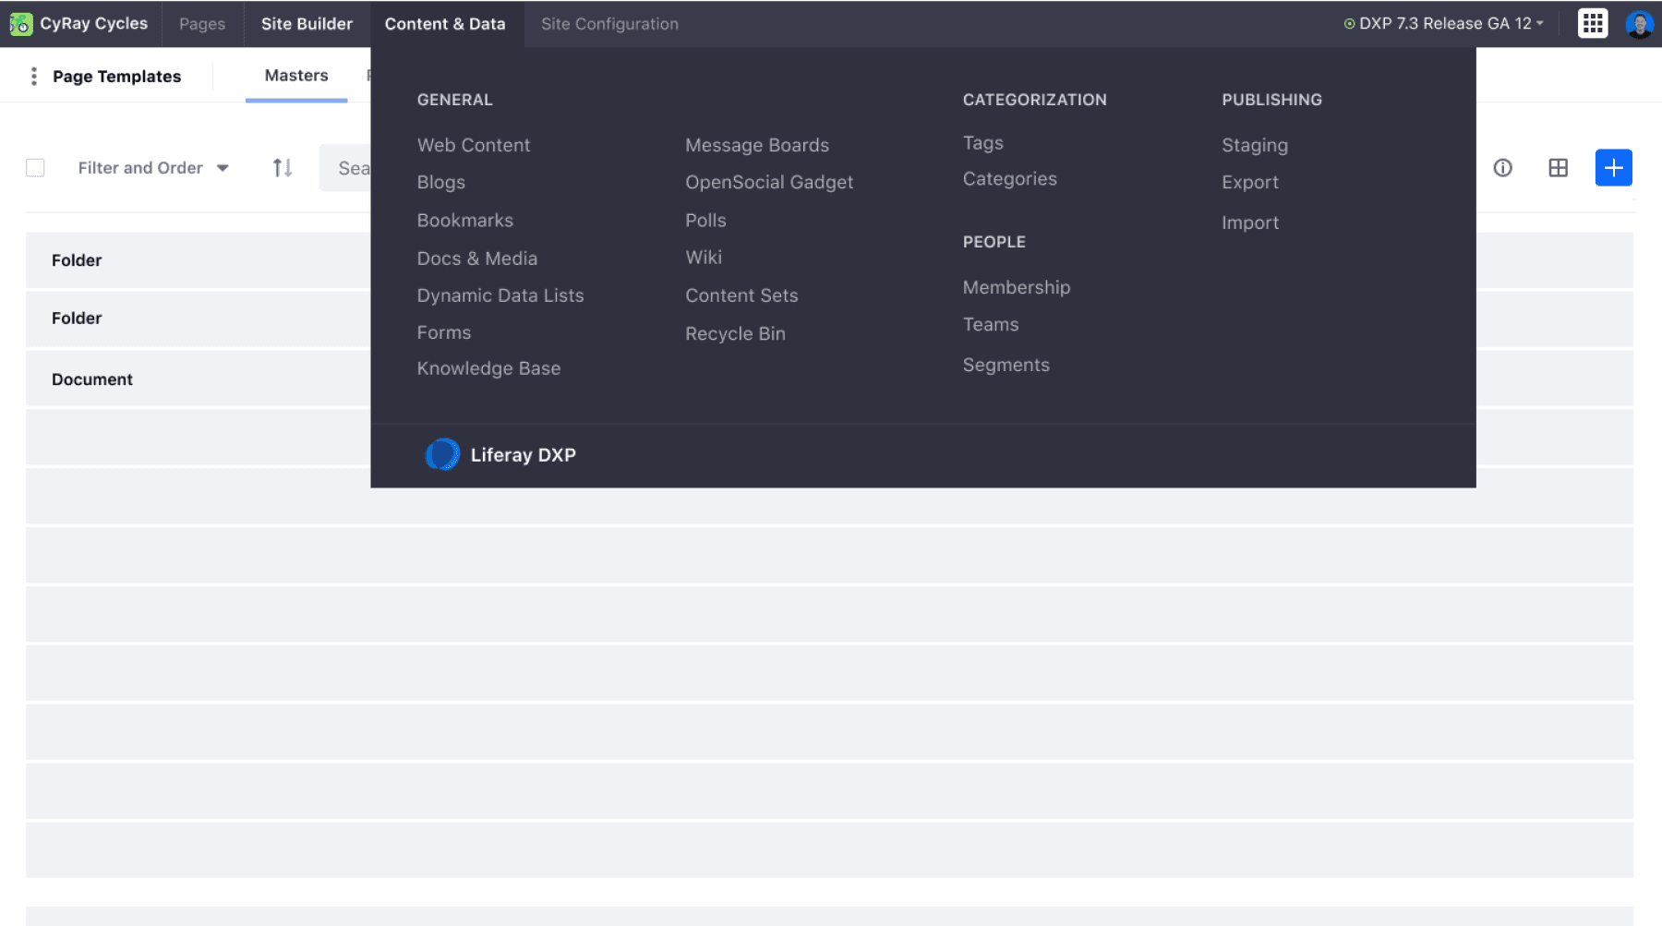Viewport: 1662px width, 926px height.
Task: Click the Liferay DXP logo
Action: coord(442,455)
